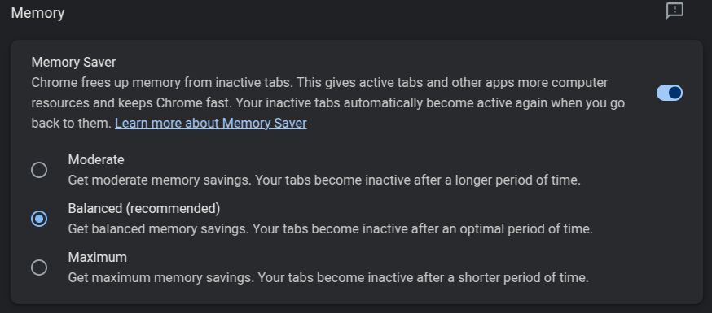
Task: Click 'after a shorter period of time' phrase
Action: 503,277
